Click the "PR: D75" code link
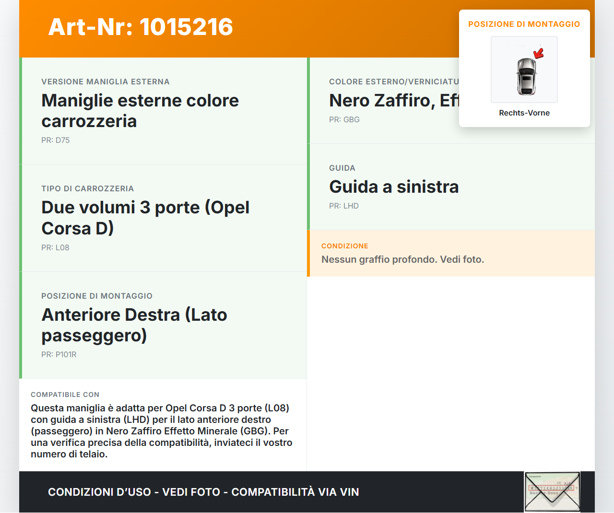The height and width of the screenshot is (513, 614). coord(55,140)
